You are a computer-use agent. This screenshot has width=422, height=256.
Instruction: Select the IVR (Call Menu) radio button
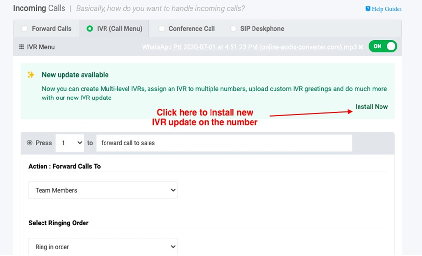click(x=89, y=28)
